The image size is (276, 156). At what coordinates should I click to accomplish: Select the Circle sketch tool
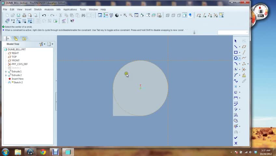(236, 58)
